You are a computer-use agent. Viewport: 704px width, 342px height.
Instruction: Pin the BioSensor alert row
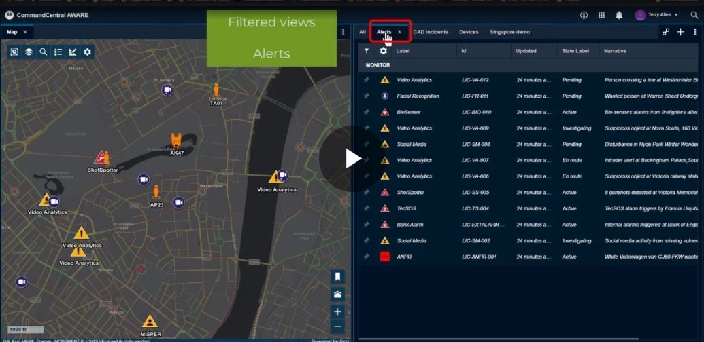coord(366,112)
